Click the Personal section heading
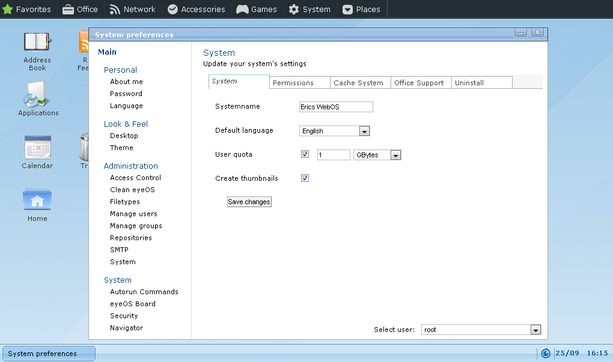The height and width of the screenshot is (362, 613). [x=120, y=70]
